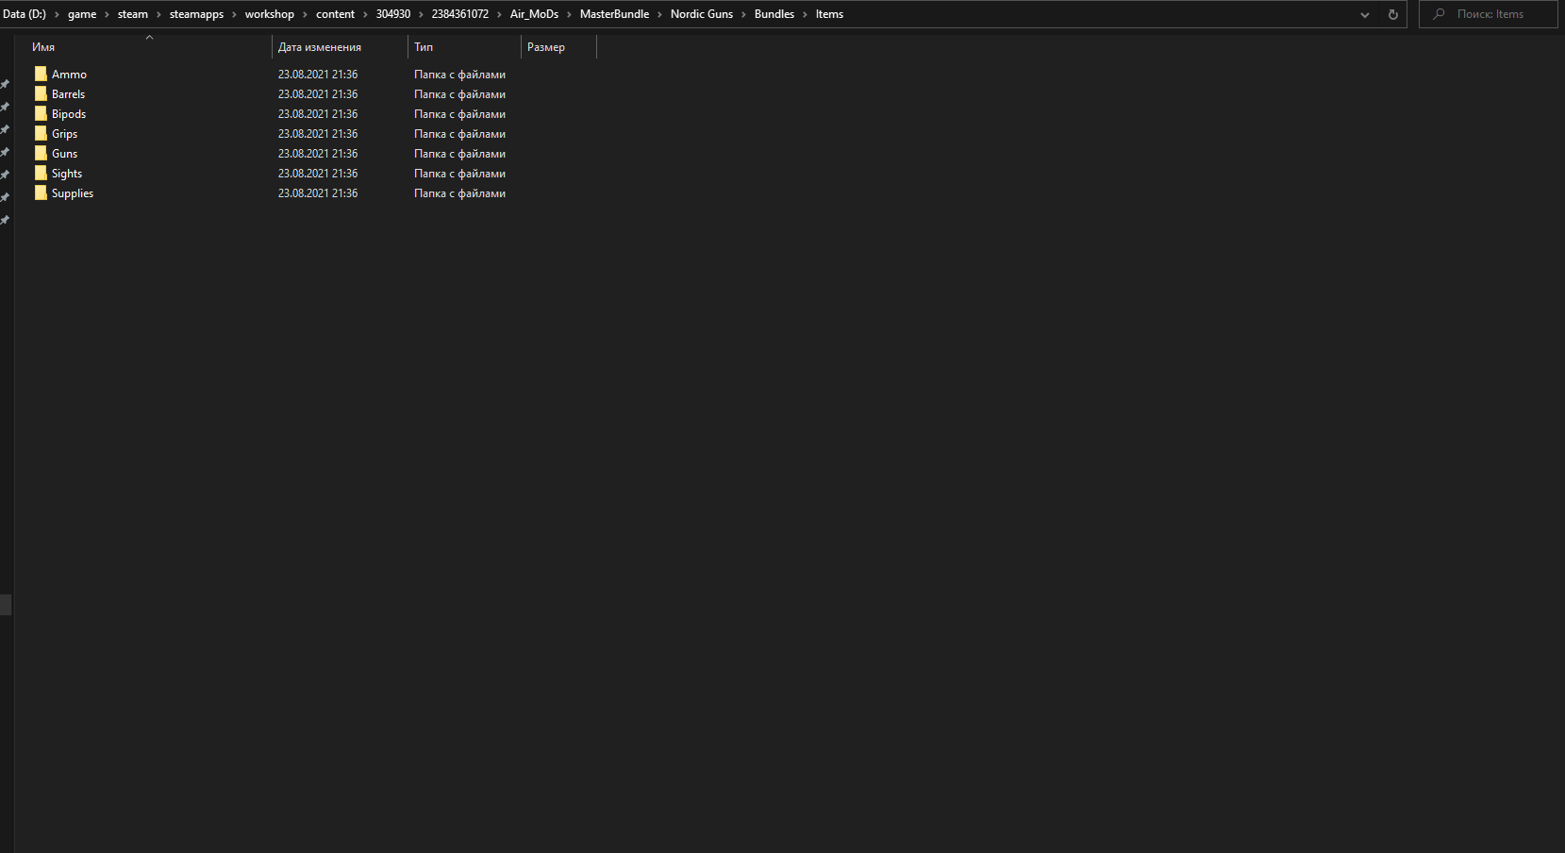Image resolution: width=1565 pixels, height=853 pixels.
Task: Refresh the current folder view
Action: point(1392,14)
